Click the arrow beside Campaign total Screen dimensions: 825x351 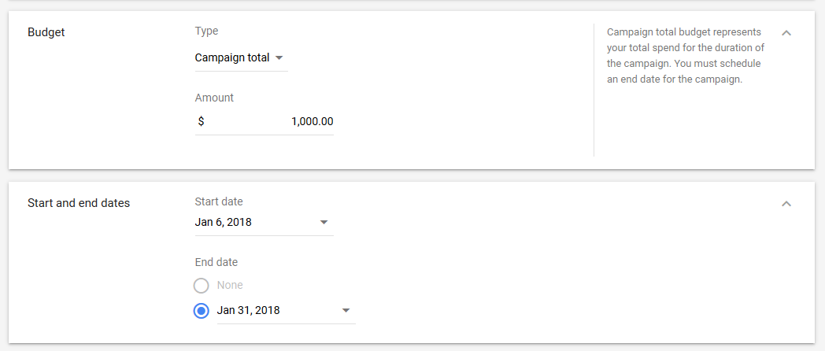tap(279, 57)
